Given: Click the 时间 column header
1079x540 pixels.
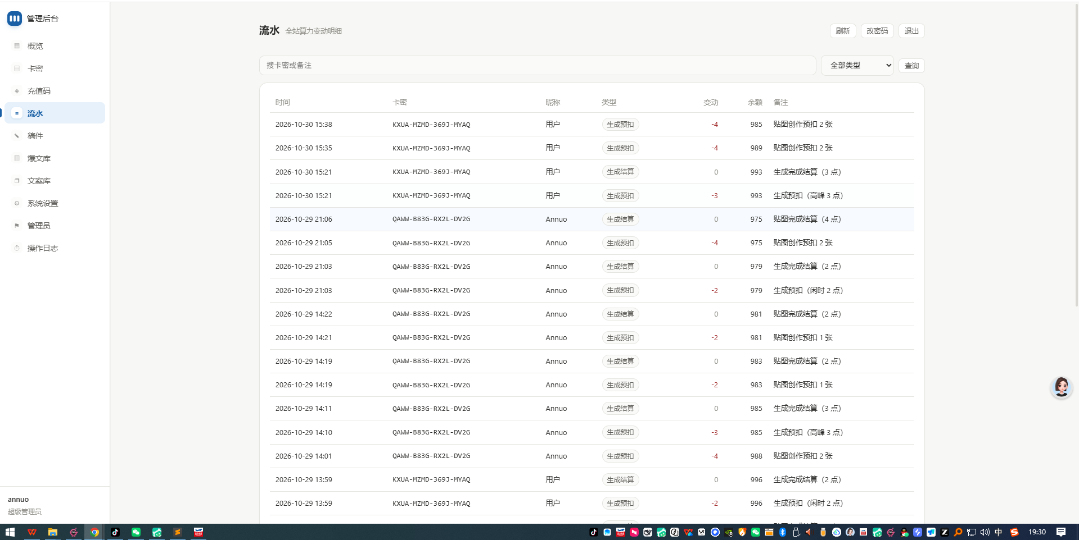Looking at the screenshot, I should 283,102.
